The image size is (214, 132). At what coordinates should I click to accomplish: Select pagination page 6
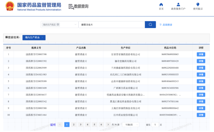pyautogui.click(x=101, y=124)
